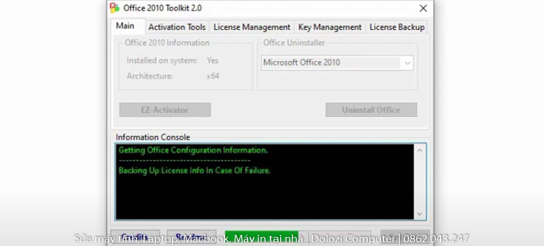
Task: Click the 'Yes' installed value
Action: pyautogui.click(x=212, y=60)
